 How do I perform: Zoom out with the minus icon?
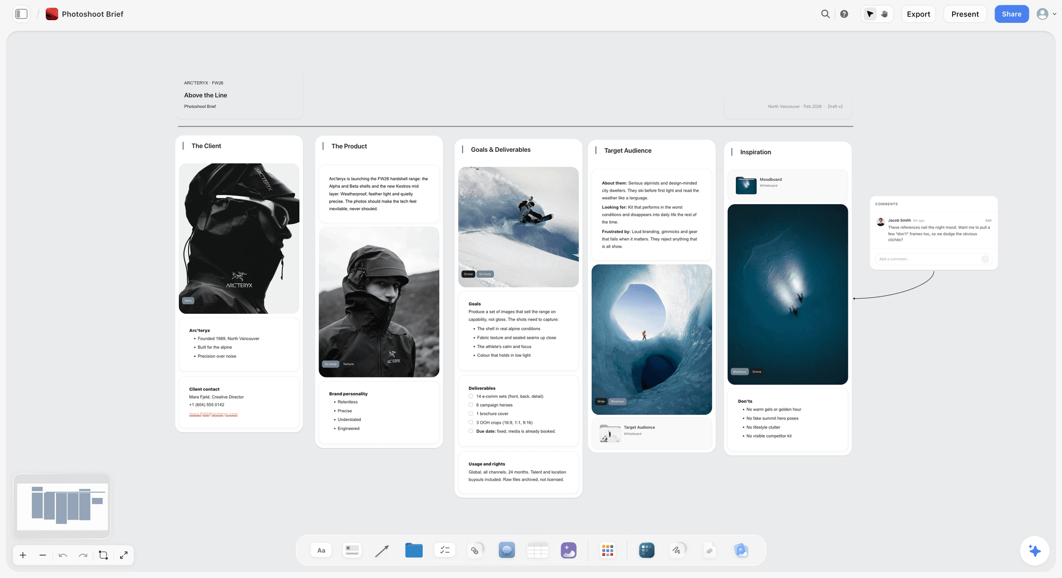point(43,555)
